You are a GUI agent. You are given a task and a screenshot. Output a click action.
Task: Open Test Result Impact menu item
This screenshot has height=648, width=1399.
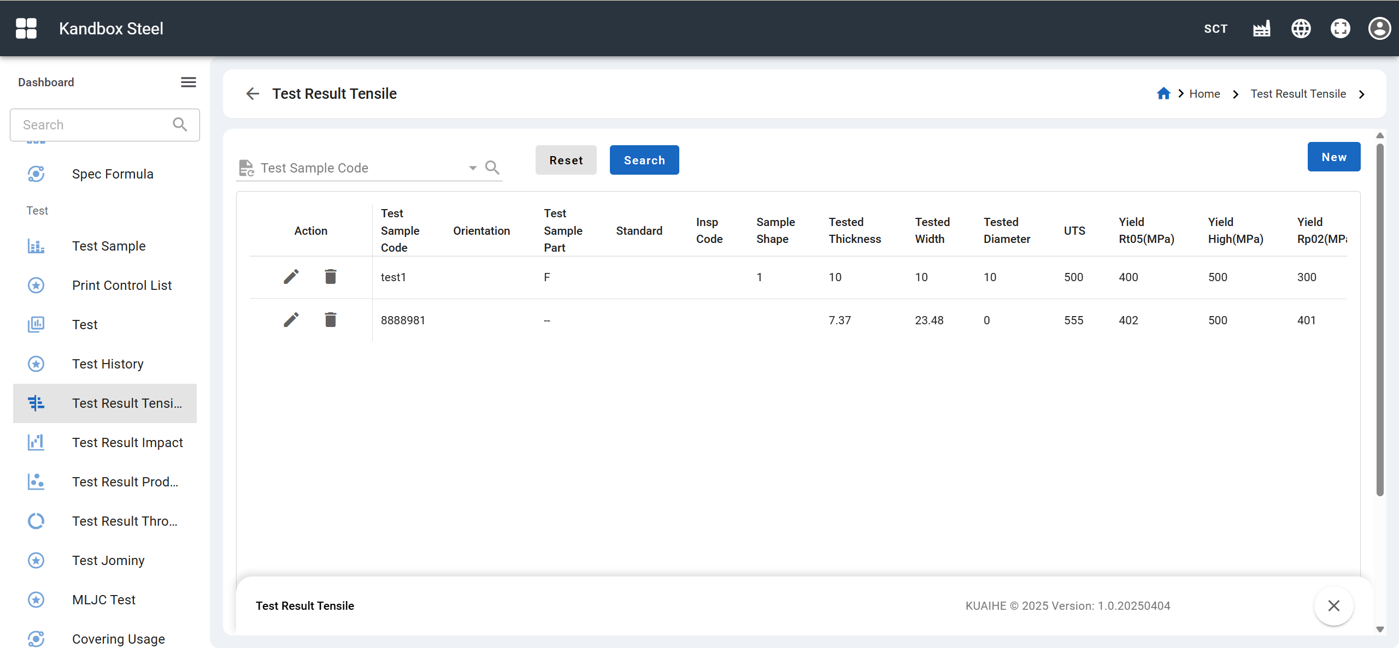[127, 443]
